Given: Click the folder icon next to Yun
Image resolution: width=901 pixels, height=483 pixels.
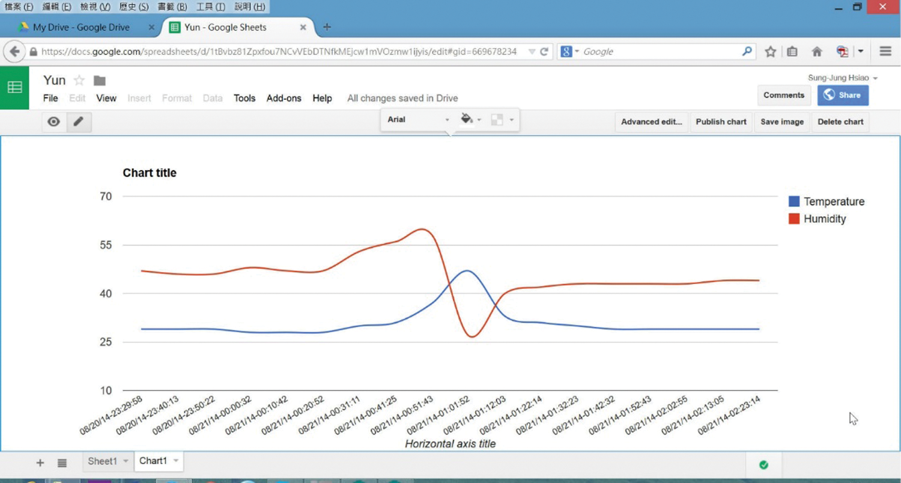Looking at the screenshot, I should [100, 80].
